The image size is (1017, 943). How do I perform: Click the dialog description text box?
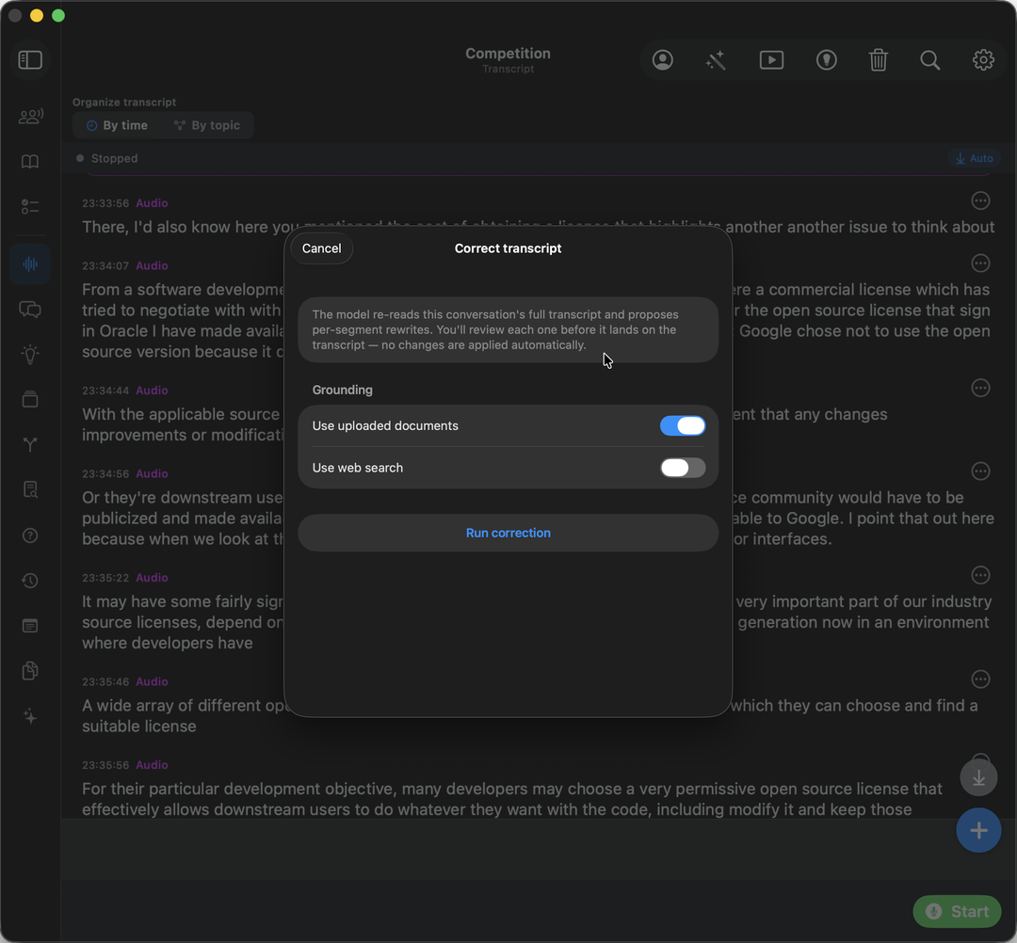click(x=508, y=330)
